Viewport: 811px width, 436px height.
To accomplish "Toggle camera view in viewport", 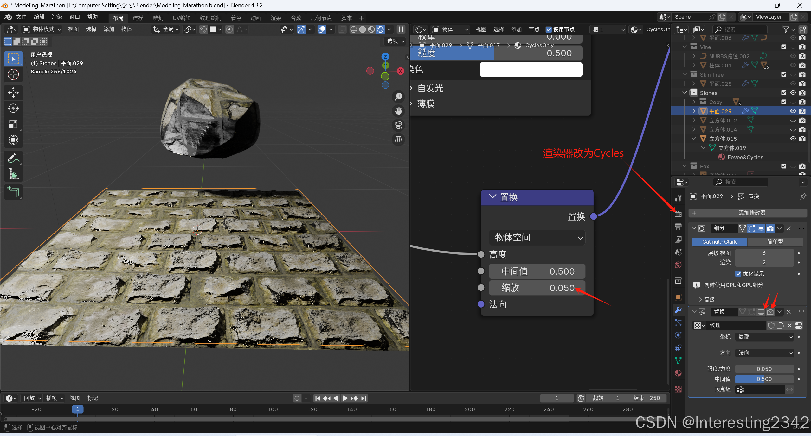I will click(x=398, y=125).
